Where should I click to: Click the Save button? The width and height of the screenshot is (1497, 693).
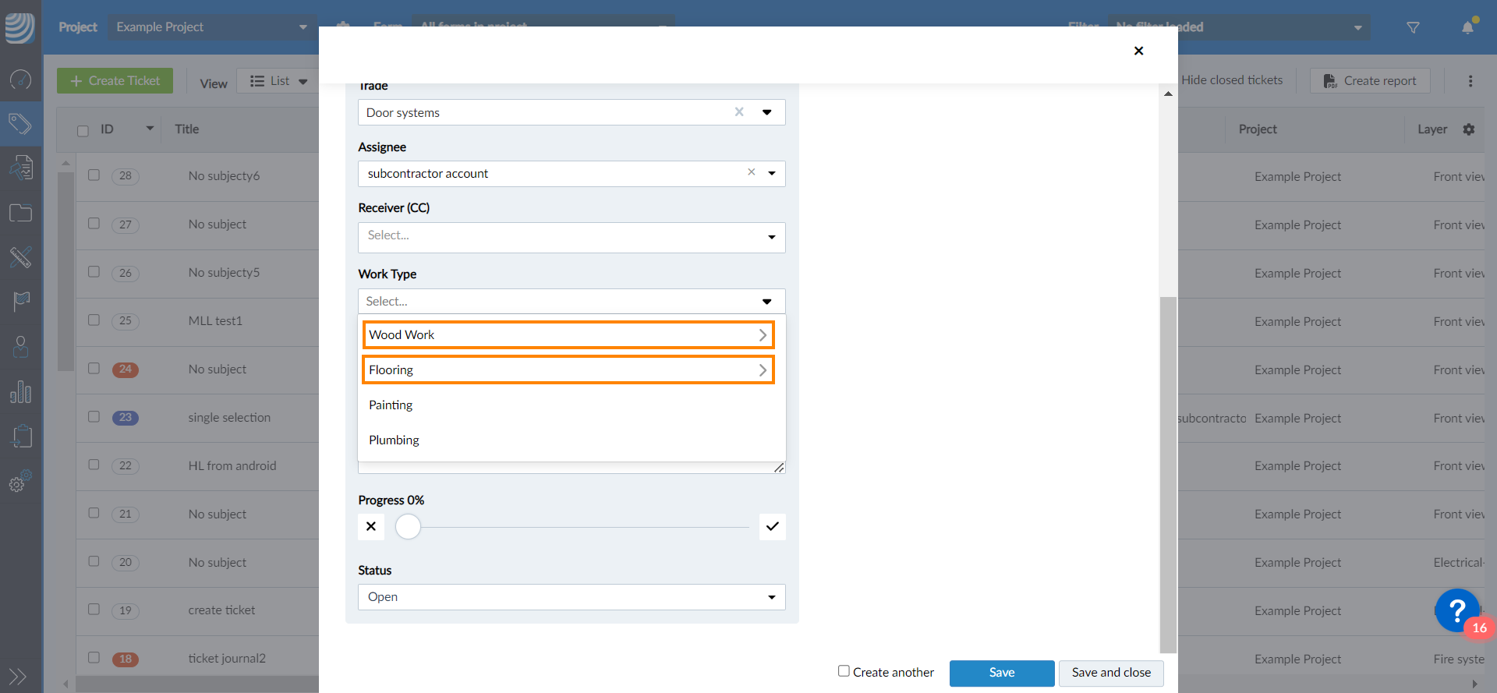pos(1001,673)
